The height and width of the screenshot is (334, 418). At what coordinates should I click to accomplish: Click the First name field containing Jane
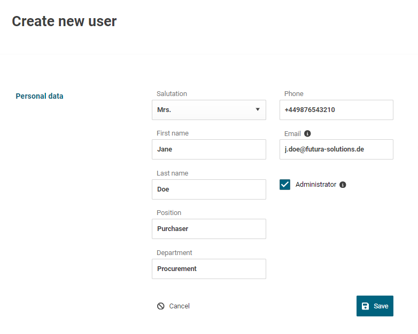tap(208, 149)
